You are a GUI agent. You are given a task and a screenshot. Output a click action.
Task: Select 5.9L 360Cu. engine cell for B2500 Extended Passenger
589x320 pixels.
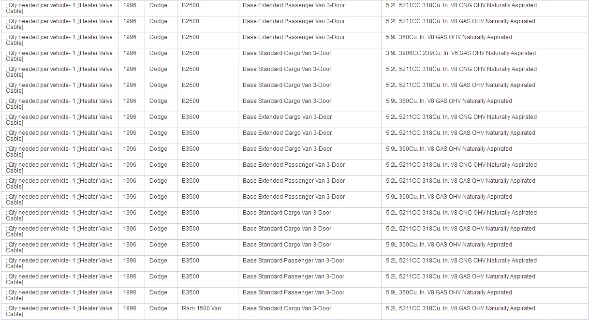pos(485,40)
